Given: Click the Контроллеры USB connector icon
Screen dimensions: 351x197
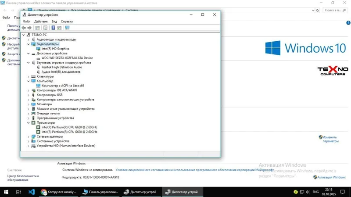Looking at the screenshot, I should [x=33, y=95].
